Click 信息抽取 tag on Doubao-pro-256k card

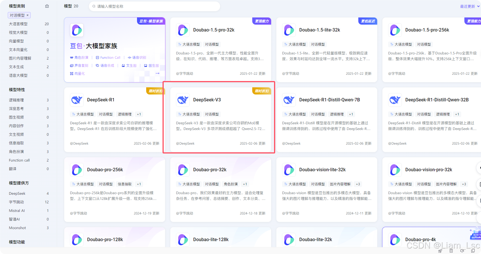pos(124,184)
